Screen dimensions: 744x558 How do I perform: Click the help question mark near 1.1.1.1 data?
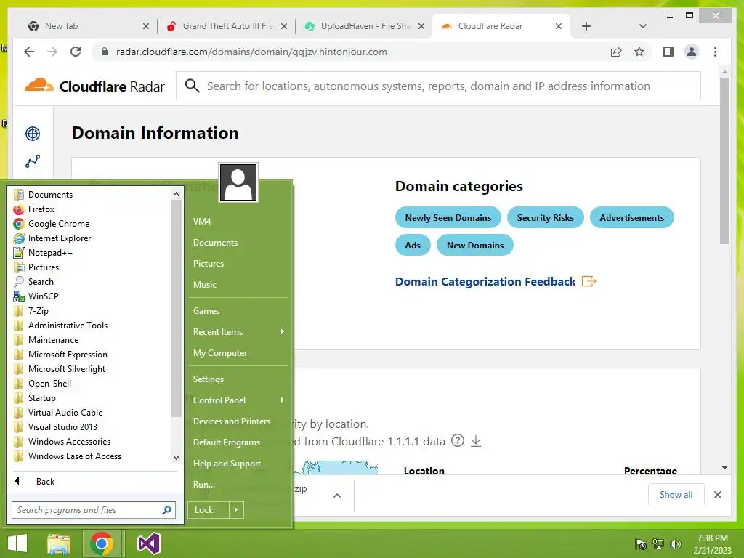point(458,441)
